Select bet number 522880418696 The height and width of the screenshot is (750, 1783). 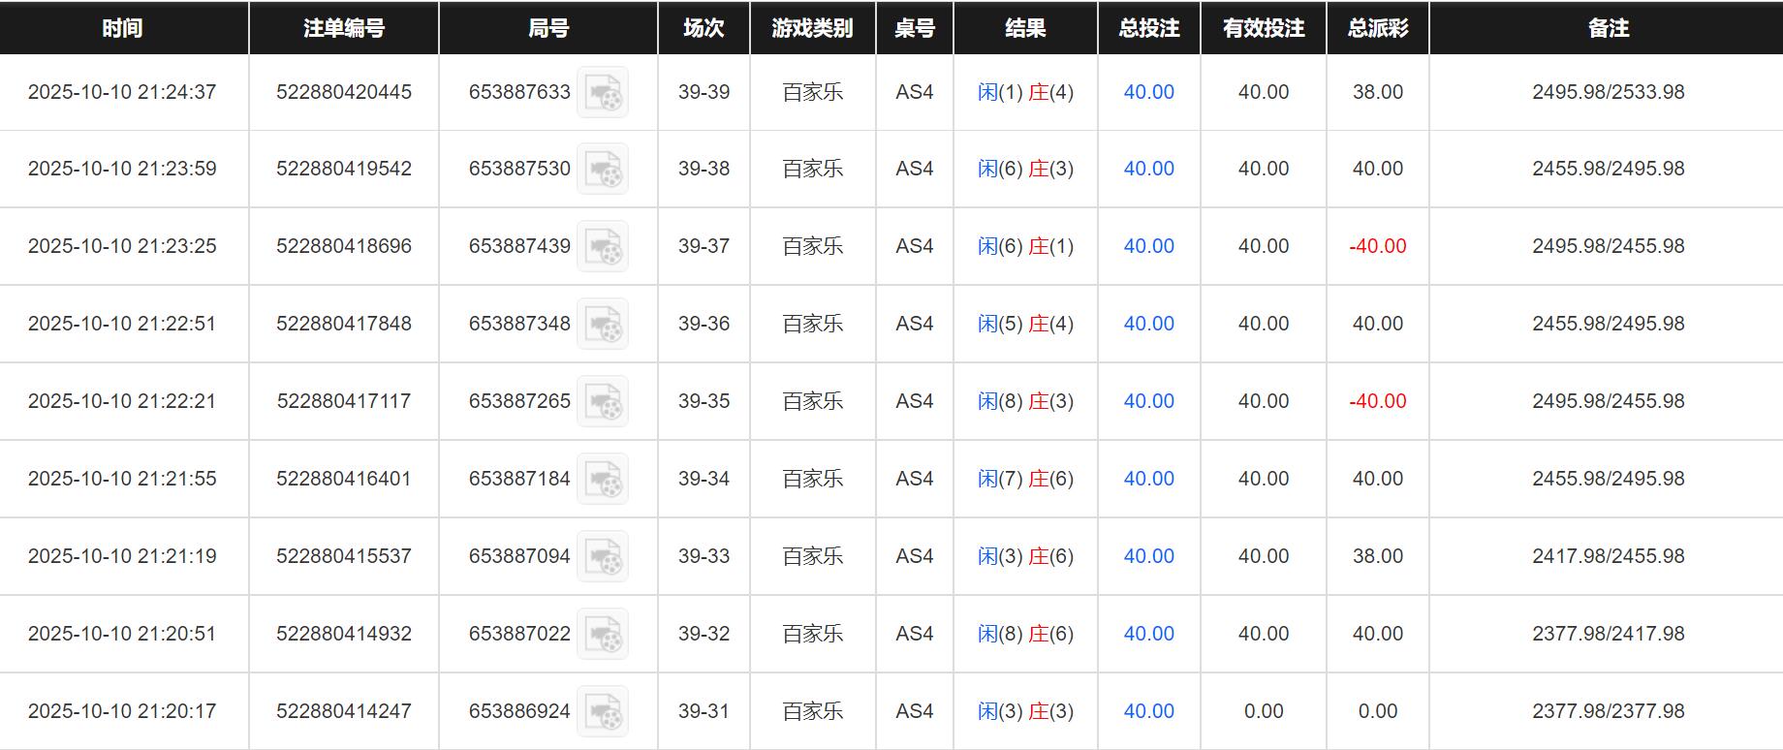click(x=344, y=246)
